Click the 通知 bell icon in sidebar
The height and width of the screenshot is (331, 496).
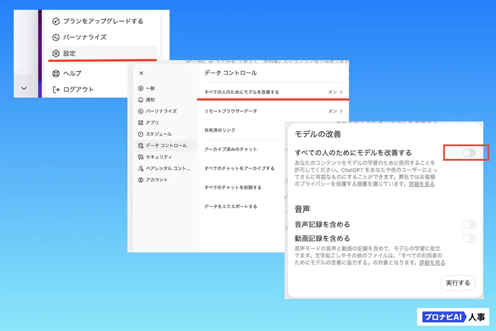coord(141,100)
